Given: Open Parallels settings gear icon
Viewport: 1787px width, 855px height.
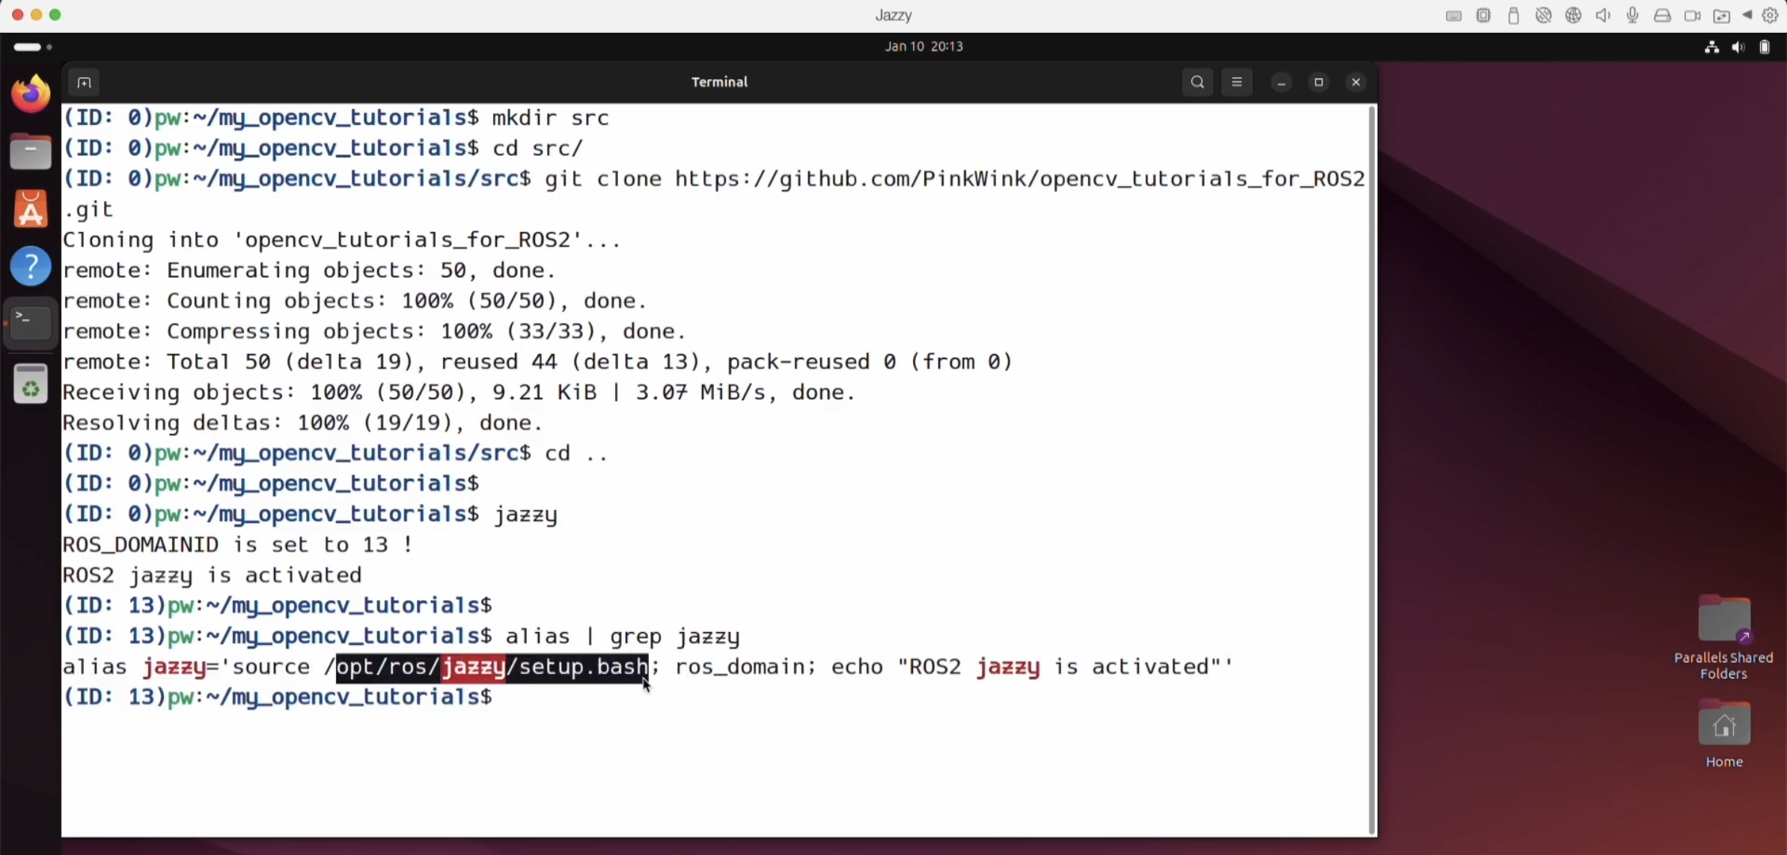Looking at the screenshot, I should 1770,16.
